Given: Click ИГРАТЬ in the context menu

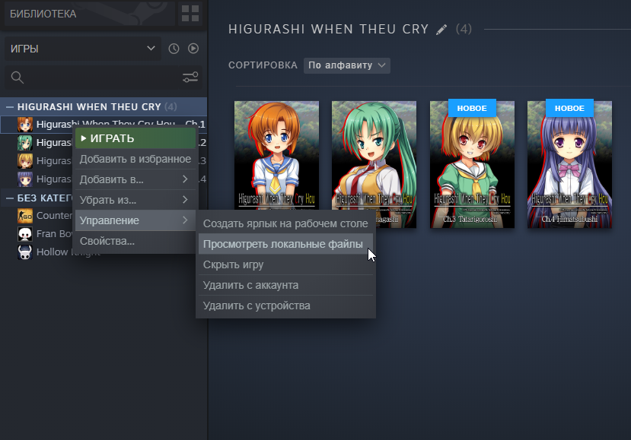Looking at the screenshot, I should point(135,138).
